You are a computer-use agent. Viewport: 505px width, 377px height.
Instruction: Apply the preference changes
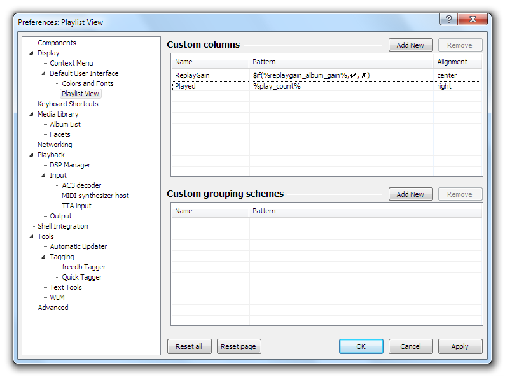460,346
